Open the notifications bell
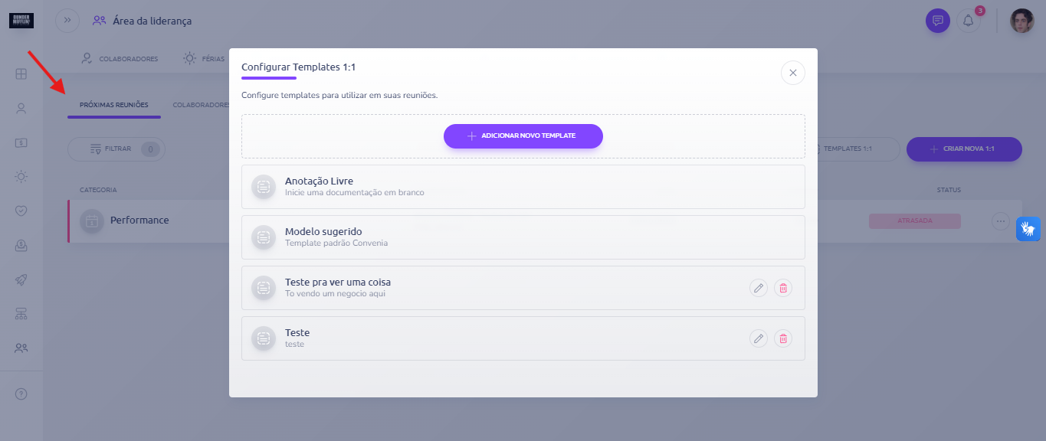Viewport: 1046px width, 441px height. click(x=969, y=21)
